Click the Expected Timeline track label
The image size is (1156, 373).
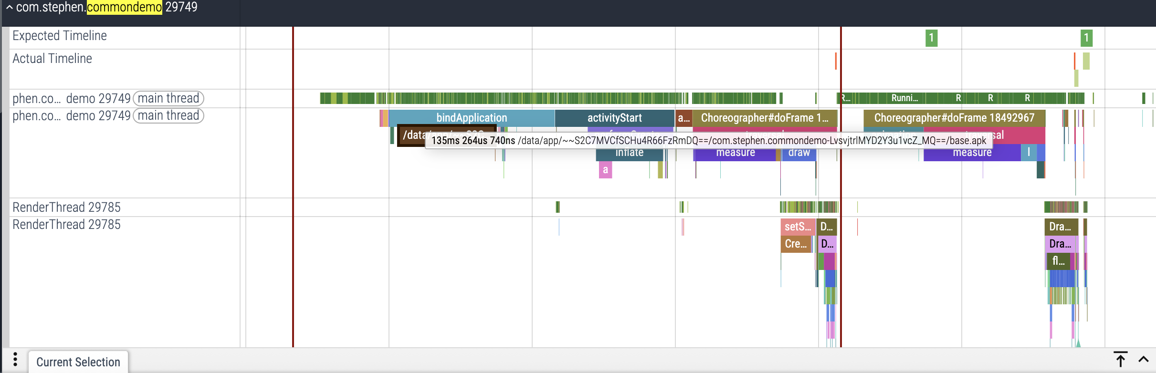(x=60, y=36)
